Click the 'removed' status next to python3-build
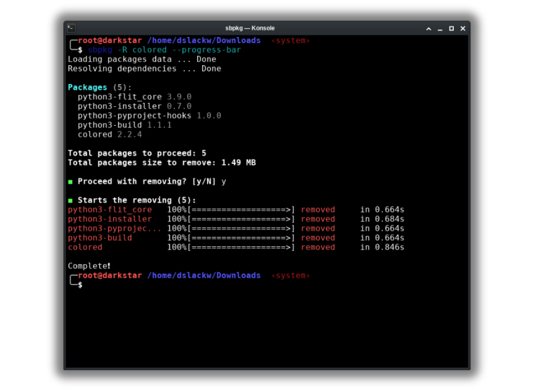 point(318,238)
